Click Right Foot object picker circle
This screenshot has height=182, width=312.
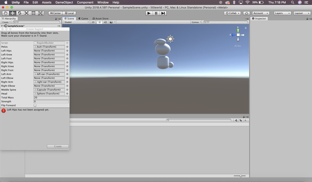[67, 70]
